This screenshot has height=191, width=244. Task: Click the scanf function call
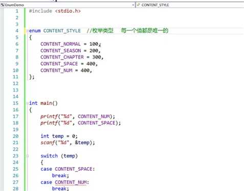pos(48,143)
